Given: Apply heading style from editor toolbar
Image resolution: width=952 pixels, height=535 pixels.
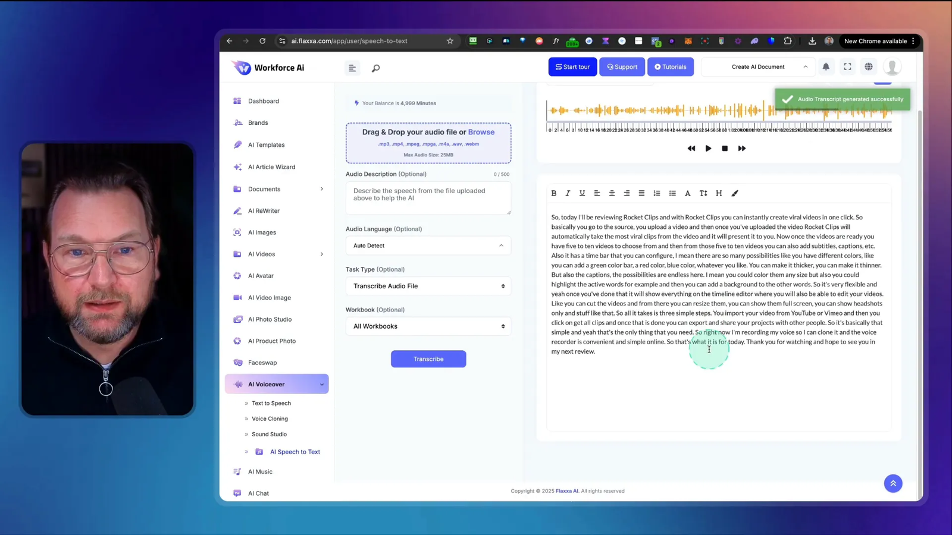Looking at the screenshot, I should click(x=719, y=193).
